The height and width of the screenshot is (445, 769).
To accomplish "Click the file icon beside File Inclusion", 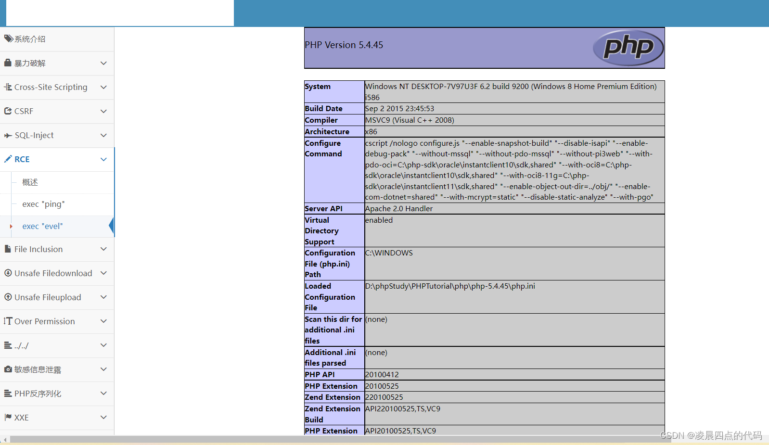I will pos(8,249).
